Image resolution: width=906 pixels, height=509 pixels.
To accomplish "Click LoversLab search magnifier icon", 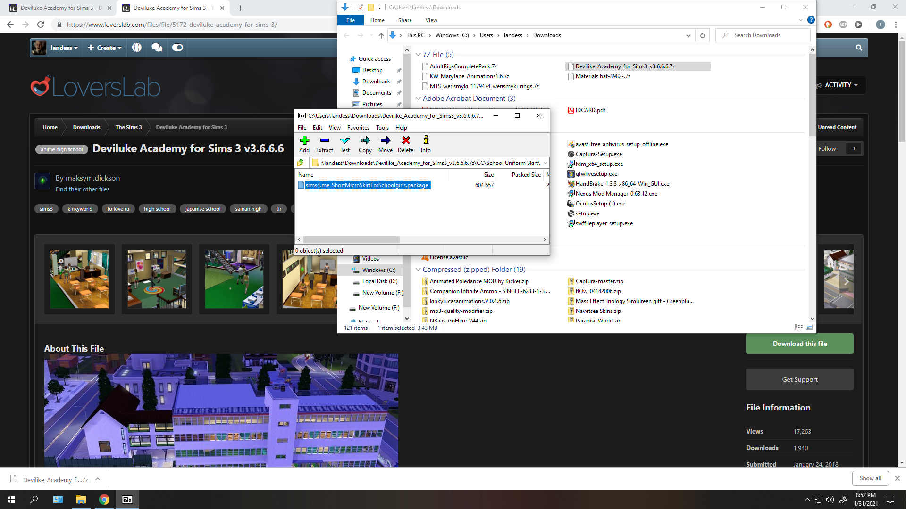I will (x=859, y=48).
